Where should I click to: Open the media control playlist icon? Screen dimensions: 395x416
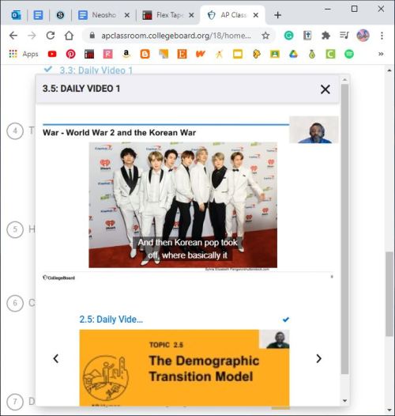point(344,36)
